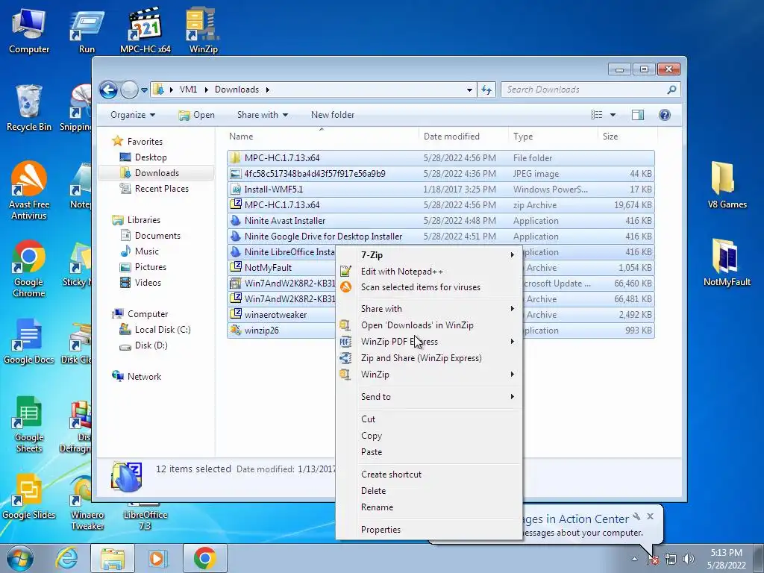Choose Edit with Notepad++
Screen dimensions: 764x573
click(429, 272)
